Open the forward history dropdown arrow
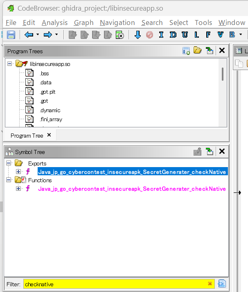248x292 pixels. tap(56, 34)
